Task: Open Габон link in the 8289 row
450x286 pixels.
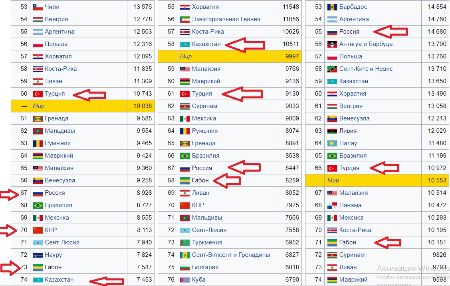Action: 200,180
